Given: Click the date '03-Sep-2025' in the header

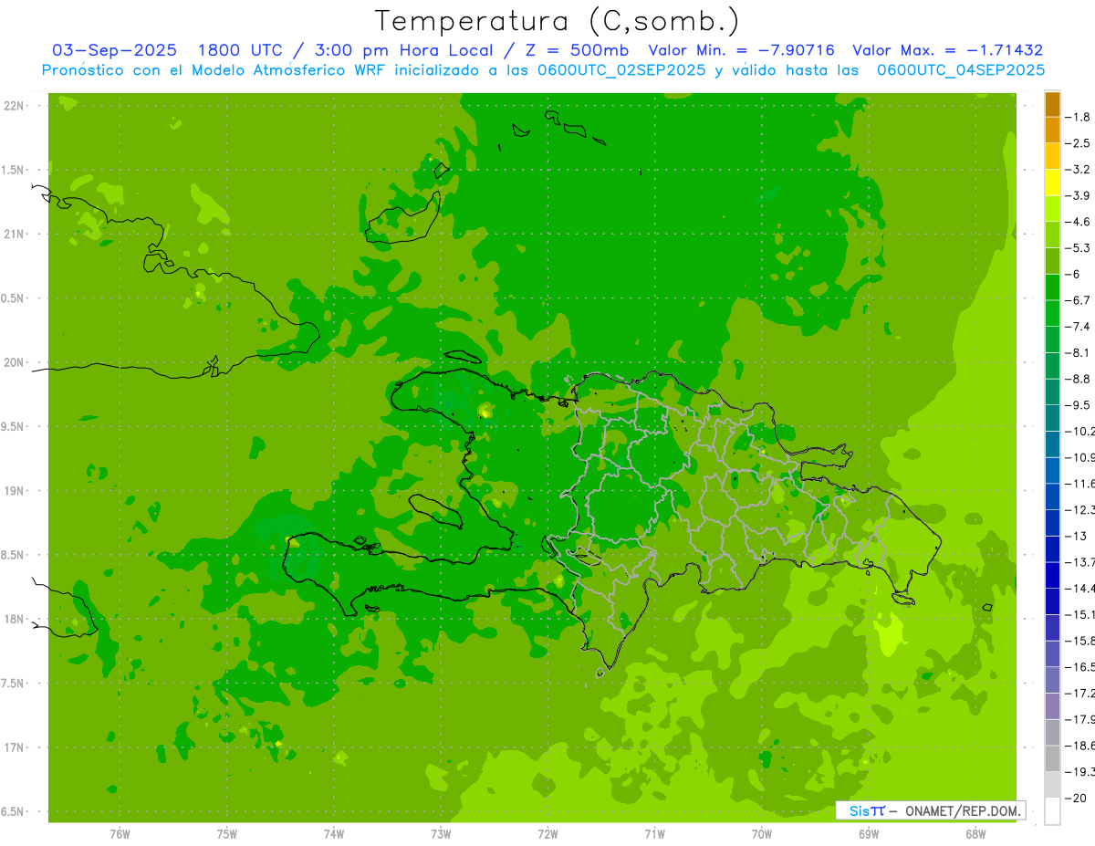Looking at the screenshot, I should [x=115, y=50].
